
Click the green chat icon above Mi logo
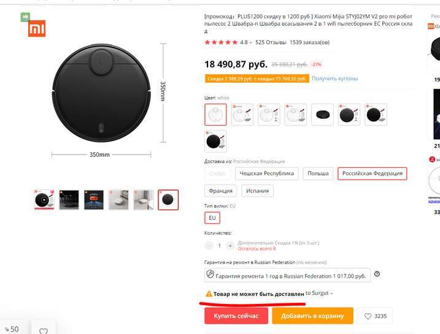(x=25, y=17)
